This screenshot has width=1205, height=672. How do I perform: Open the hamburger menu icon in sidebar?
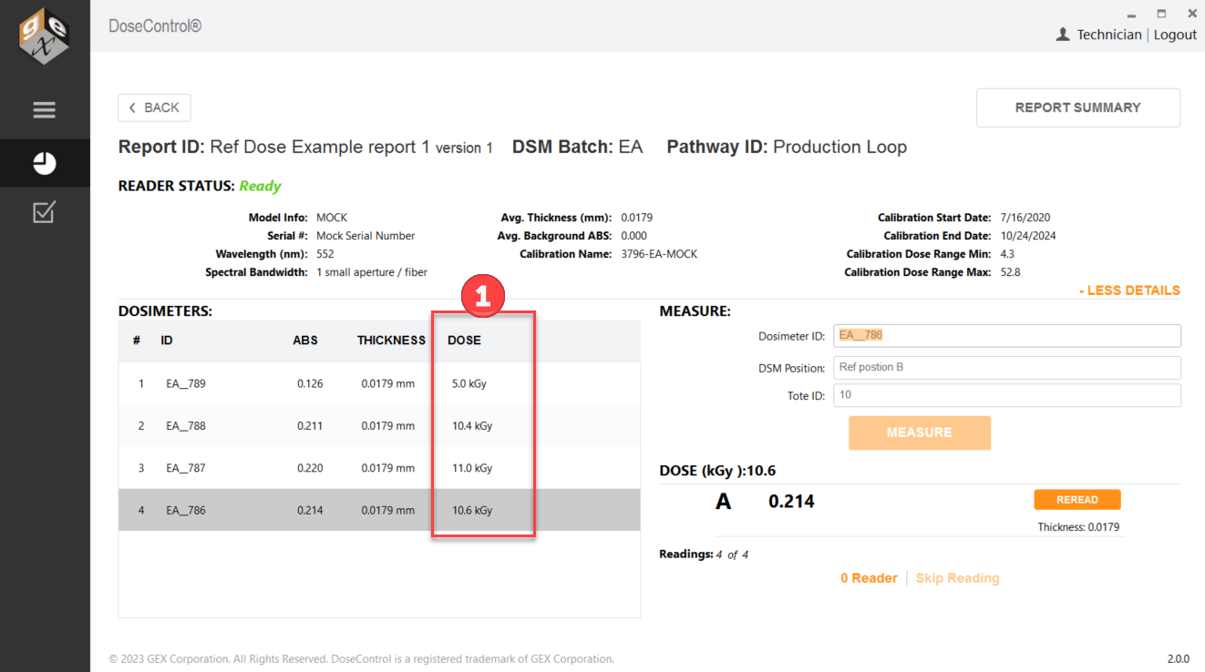[45, 110]
